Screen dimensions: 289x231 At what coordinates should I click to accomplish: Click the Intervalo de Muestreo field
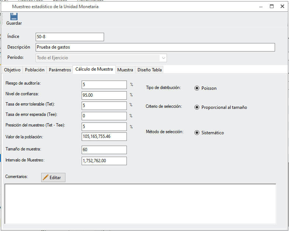coord(104,161)
